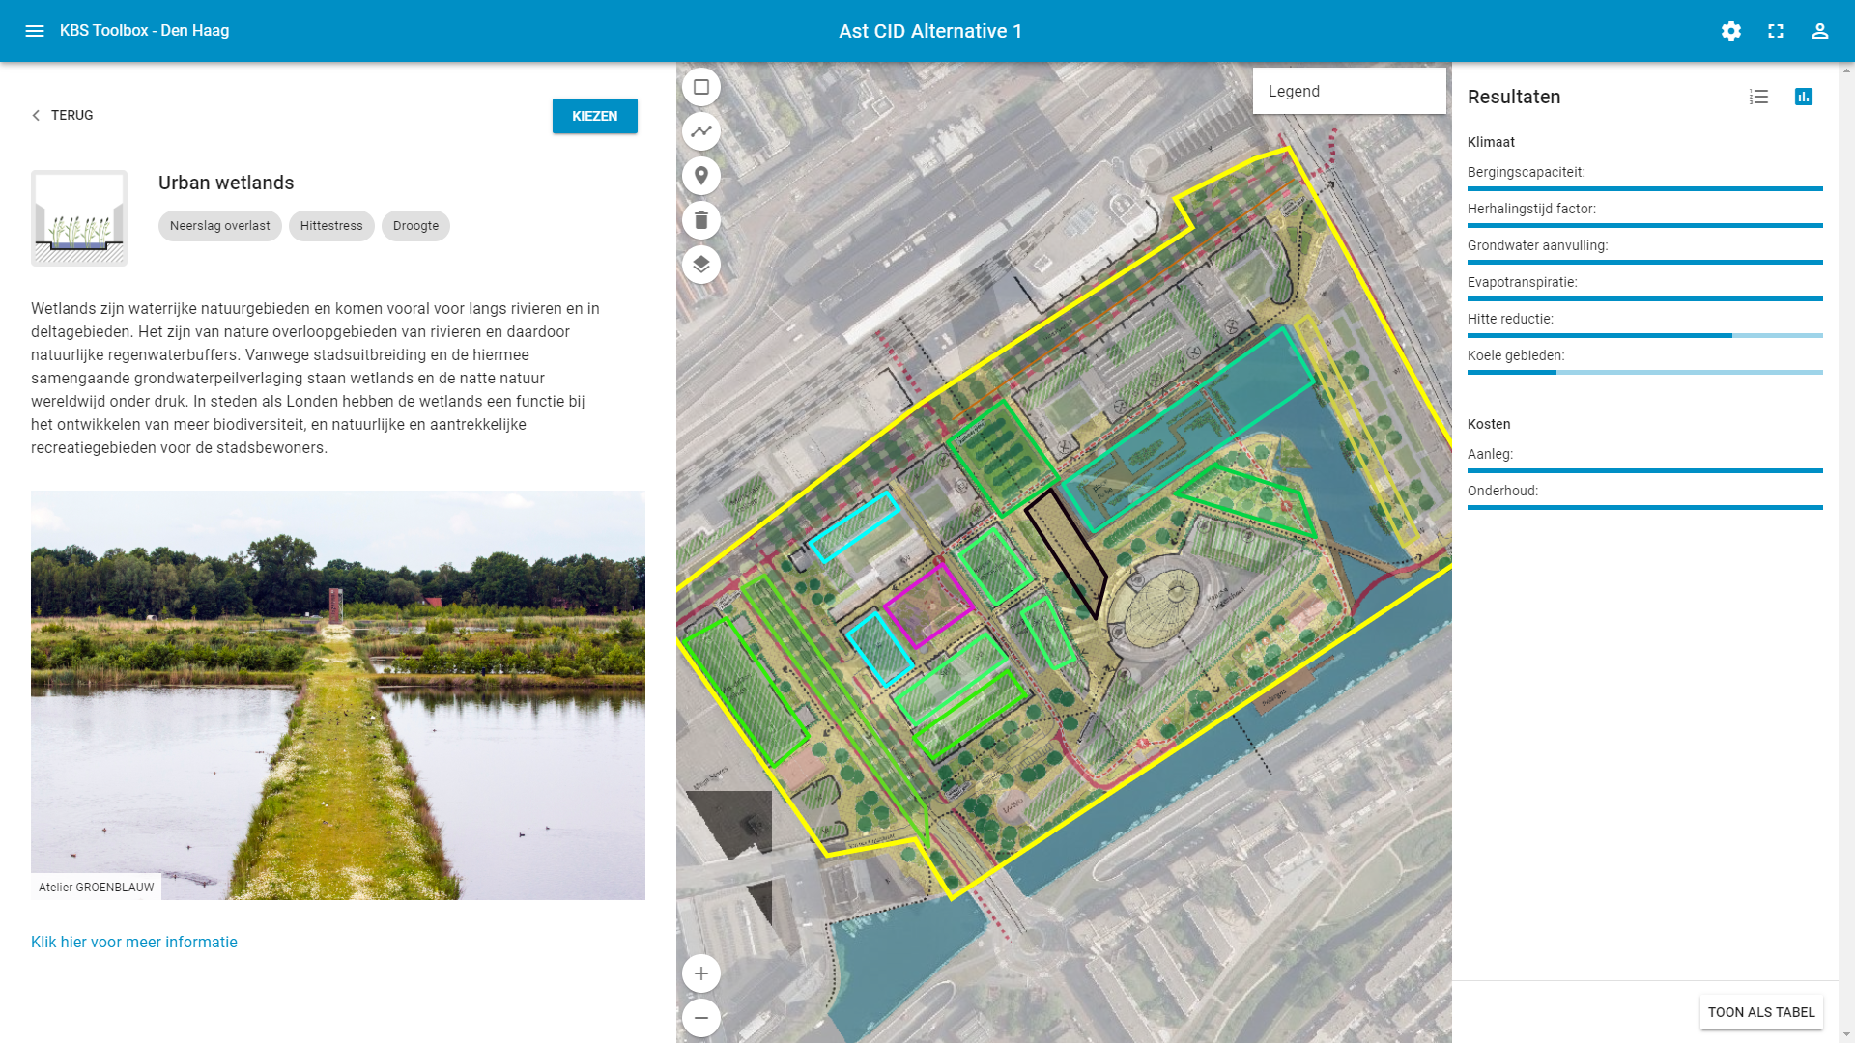Click the 'Grondwater aanvulling:' label
Screen dimensions: 1855x1043
click(1537, 245)
